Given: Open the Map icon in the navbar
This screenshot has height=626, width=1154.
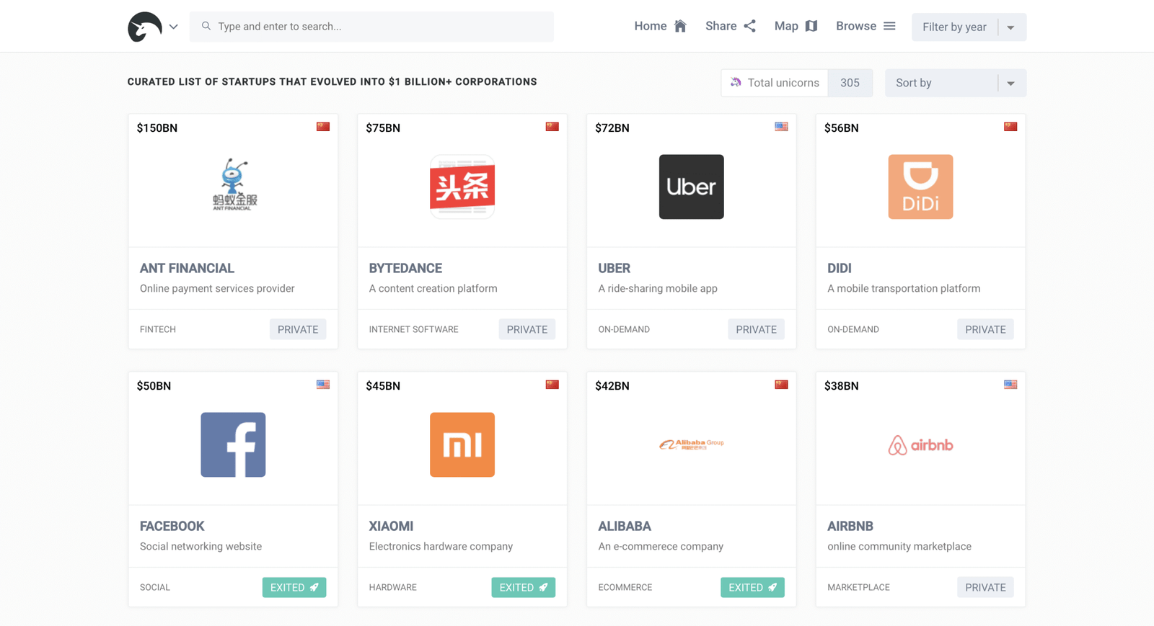Looking at the screenshot, I should (811, 26).
